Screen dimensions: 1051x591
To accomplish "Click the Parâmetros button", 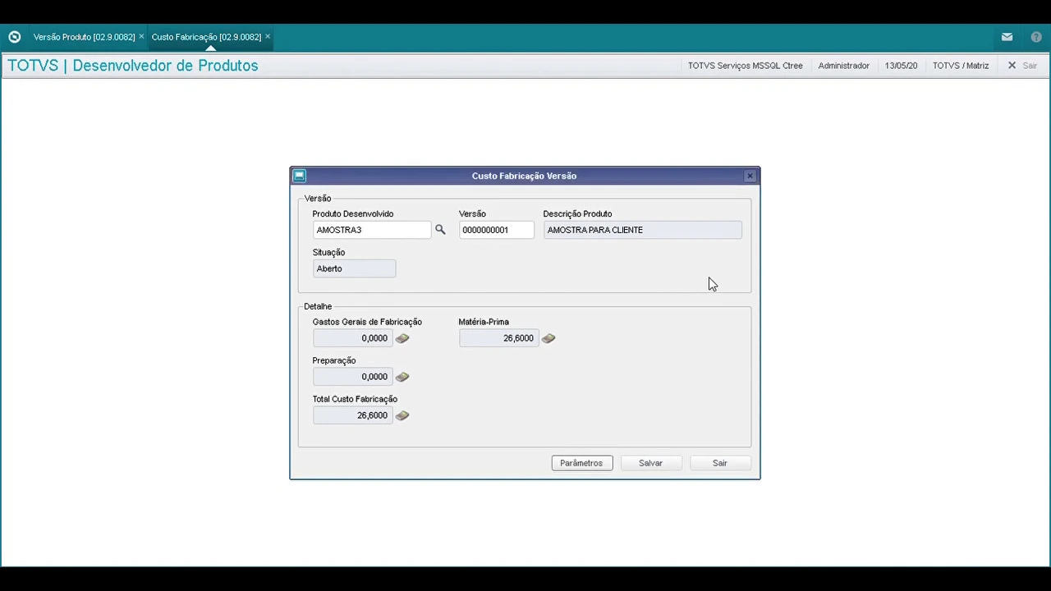I will (x=581, y=463).
